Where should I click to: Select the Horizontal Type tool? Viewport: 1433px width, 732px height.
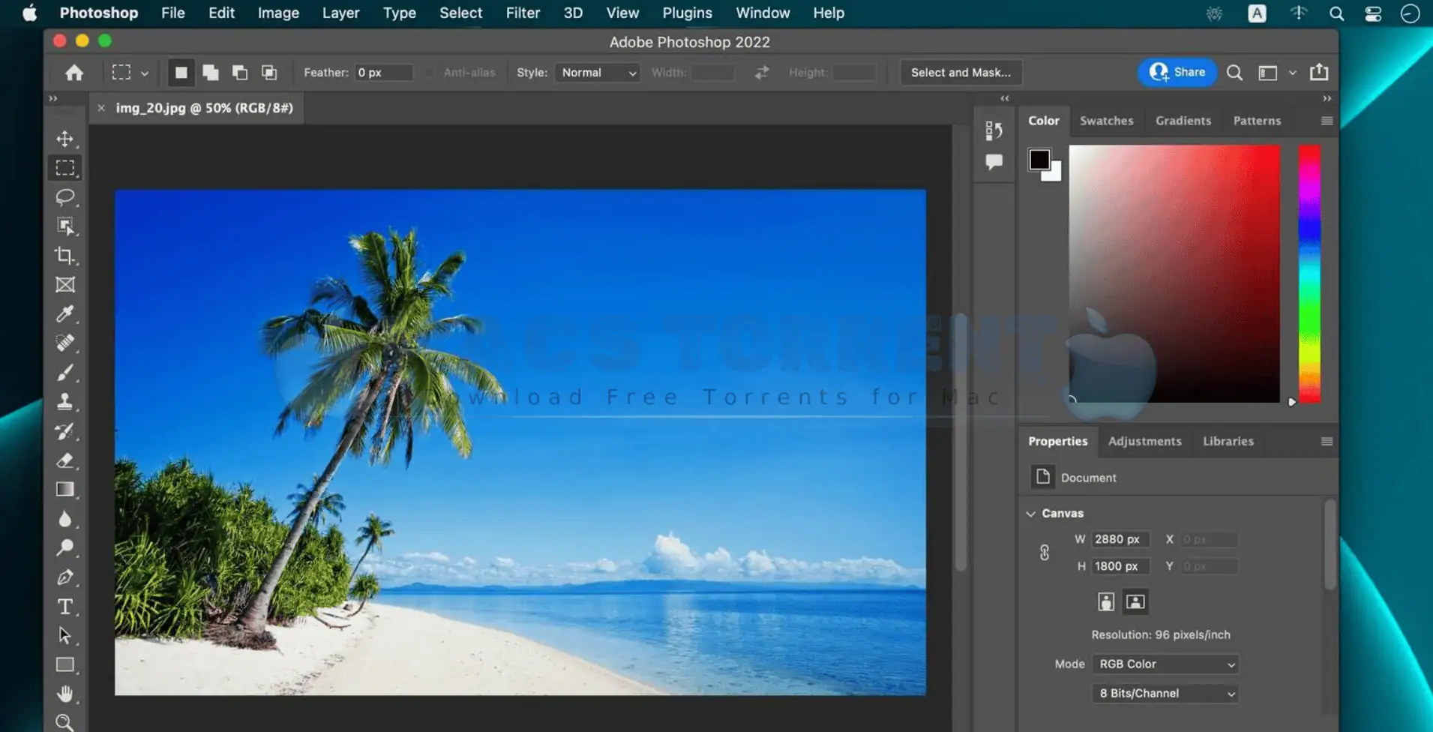(x=65, y=607)
